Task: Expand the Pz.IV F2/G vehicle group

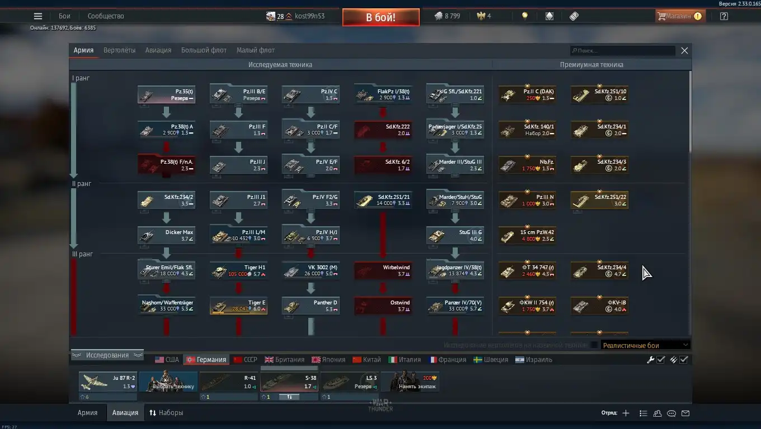Action: 311,200
